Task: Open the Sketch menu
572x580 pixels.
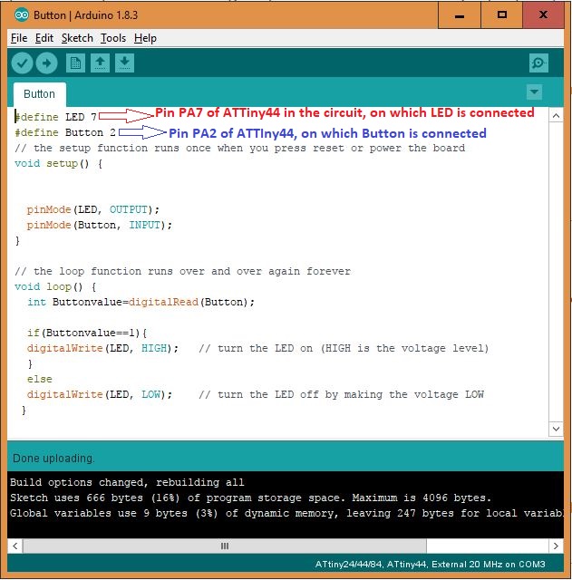Action: pos(77,38)
